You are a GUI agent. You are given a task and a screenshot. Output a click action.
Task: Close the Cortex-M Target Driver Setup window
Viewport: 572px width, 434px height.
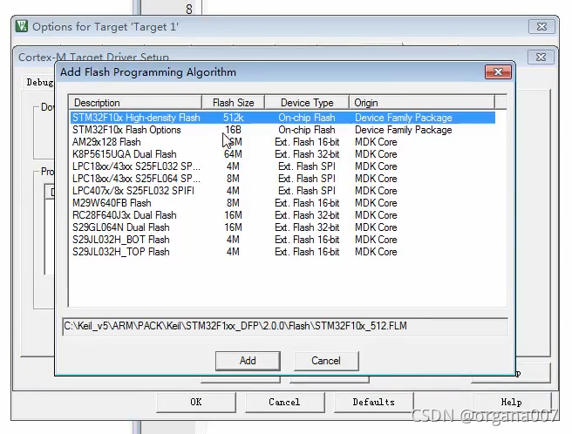[541, 58]
